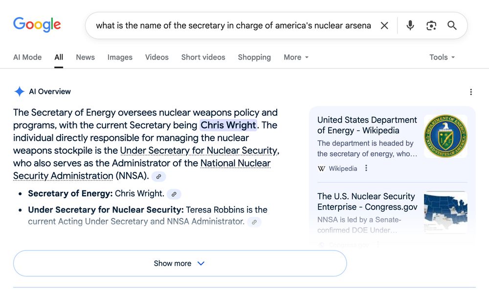Open the Shopping tab
This screenshot has height=292, width=489.
click(x=254, y=57)
